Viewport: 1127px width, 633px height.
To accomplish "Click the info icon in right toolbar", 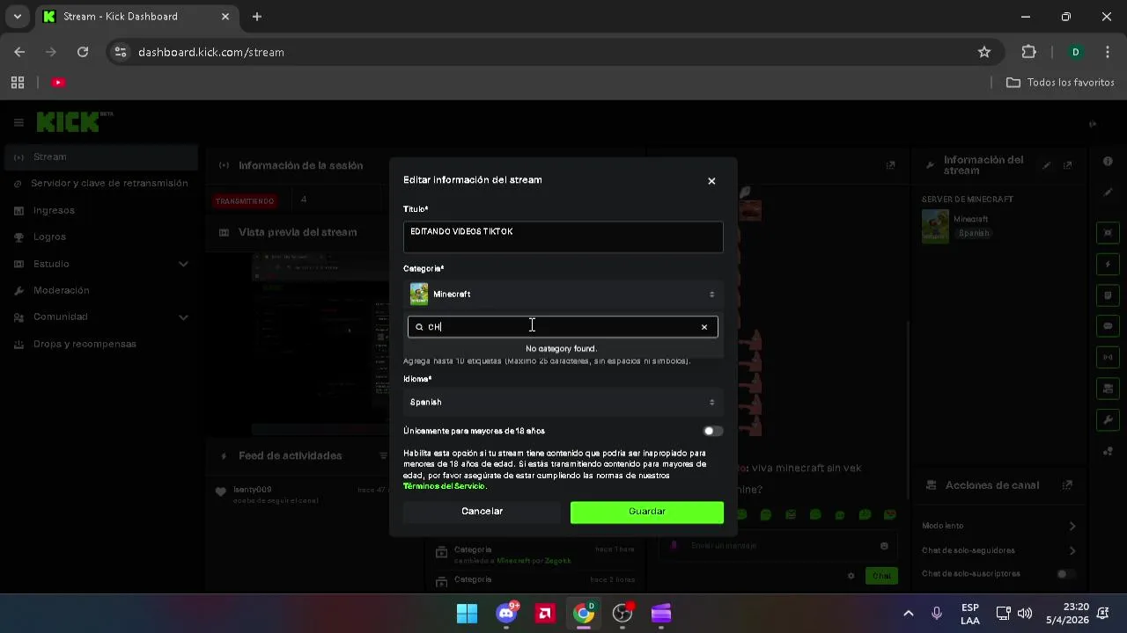I will [1108, 161].
